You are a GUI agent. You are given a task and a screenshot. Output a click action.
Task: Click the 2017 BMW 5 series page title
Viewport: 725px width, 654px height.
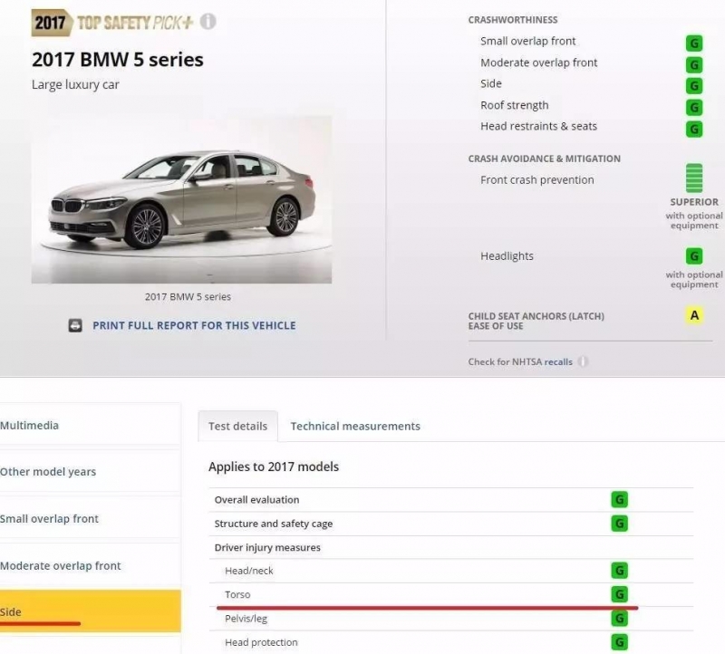pyautogui.click(x=118, y=60)
